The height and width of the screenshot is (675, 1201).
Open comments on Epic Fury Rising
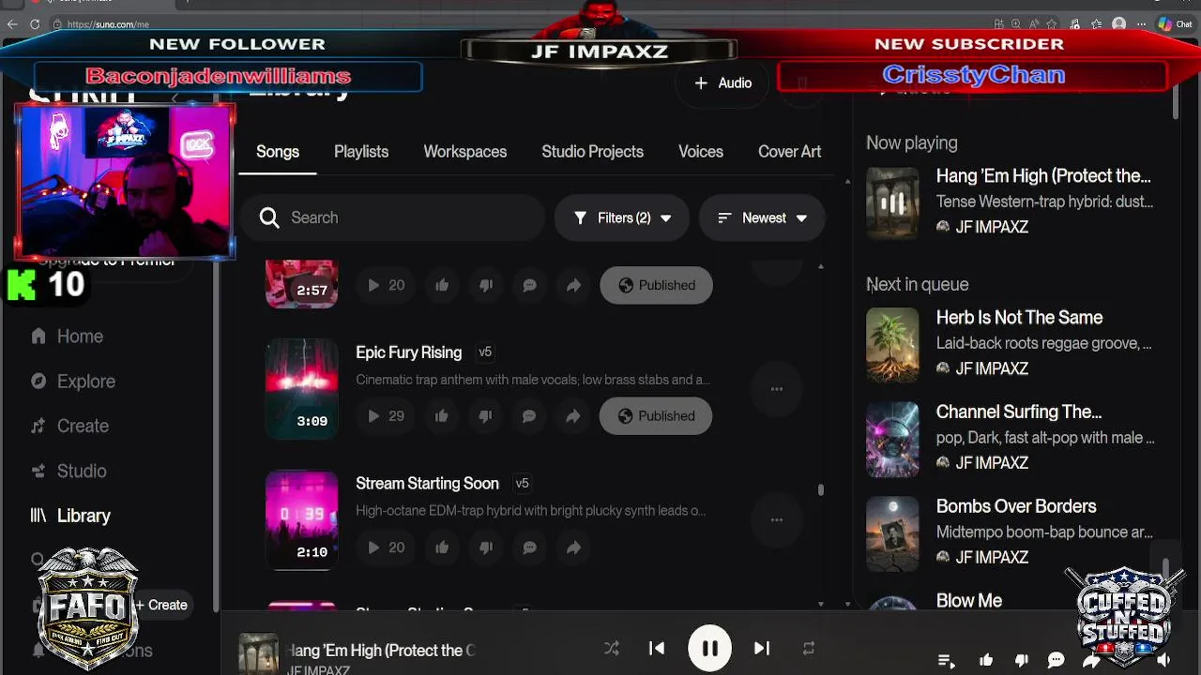pos(529,416)
